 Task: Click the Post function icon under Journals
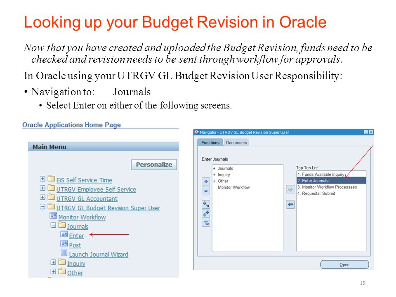coord(64,244)
